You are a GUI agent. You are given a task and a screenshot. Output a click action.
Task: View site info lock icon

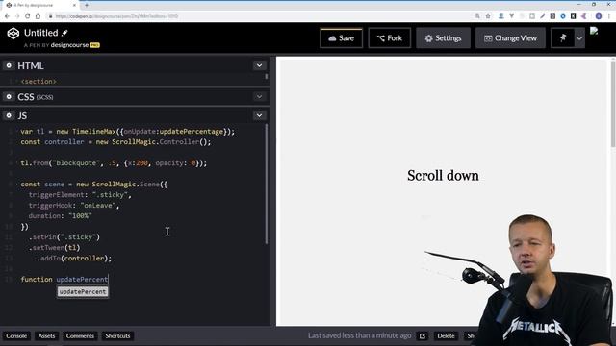click(x=50, y=16)
